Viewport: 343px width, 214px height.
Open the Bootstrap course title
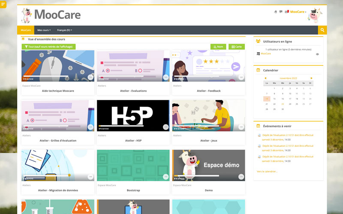tap(133, 190)
